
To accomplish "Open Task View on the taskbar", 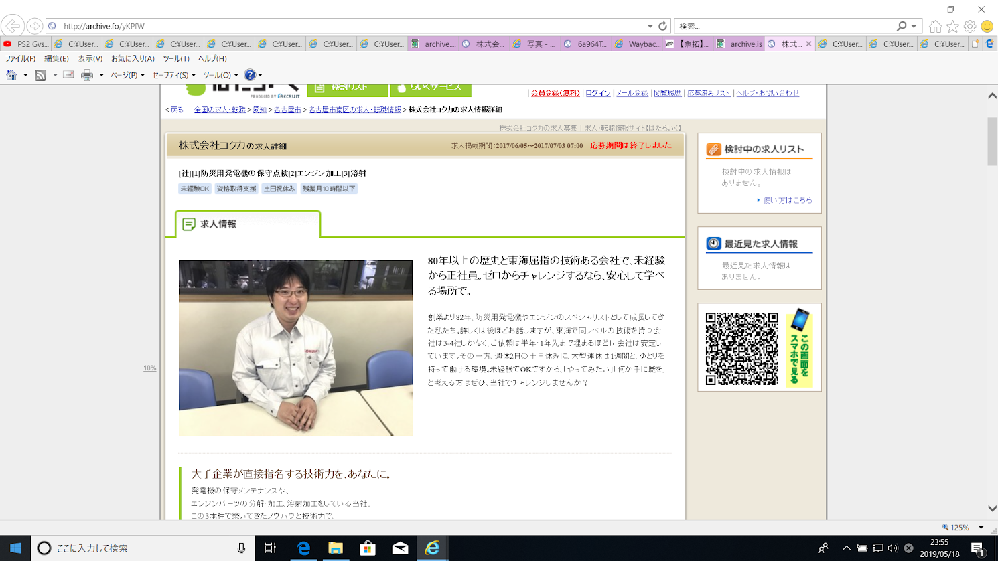I will pyautogui.click(x=271, y=548).
